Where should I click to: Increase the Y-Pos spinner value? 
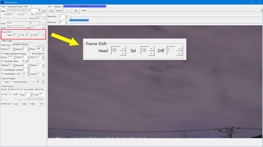pos(31,93)
